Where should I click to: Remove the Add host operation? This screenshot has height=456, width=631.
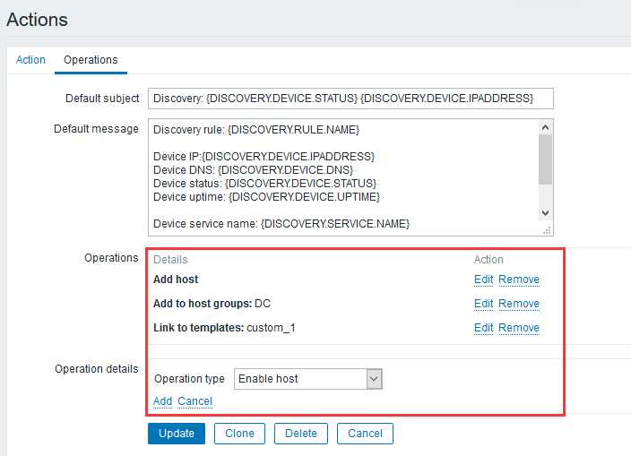(519, 280)
